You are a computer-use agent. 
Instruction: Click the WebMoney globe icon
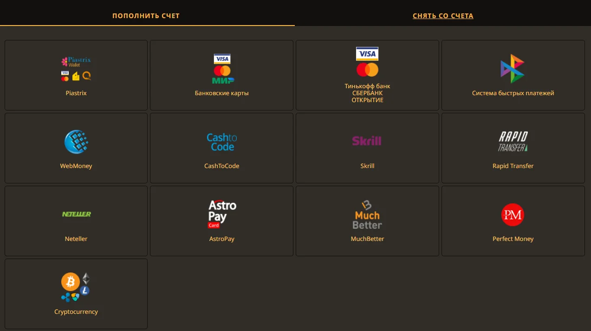tap(76, 142)
